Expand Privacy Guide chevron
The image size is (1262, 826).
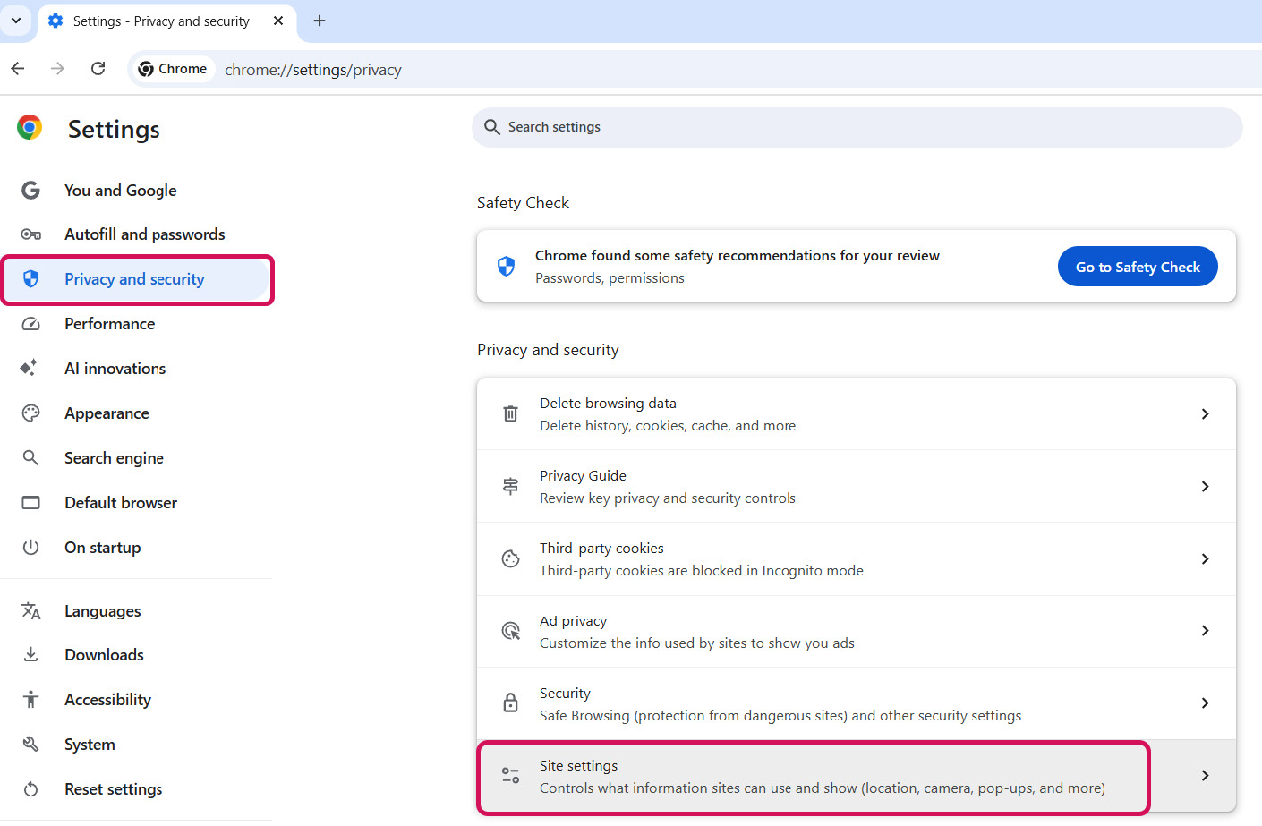[x=1205, y=486]
